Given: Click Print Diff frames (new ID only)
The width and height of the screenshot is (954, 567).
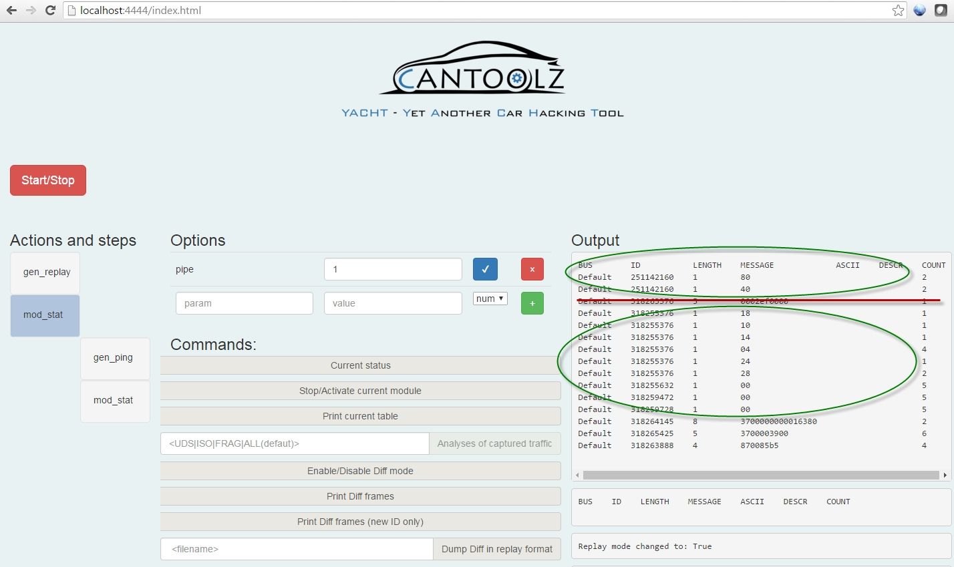Looking at the screenshot, I should pyautogui.click(x=361, y=522).
